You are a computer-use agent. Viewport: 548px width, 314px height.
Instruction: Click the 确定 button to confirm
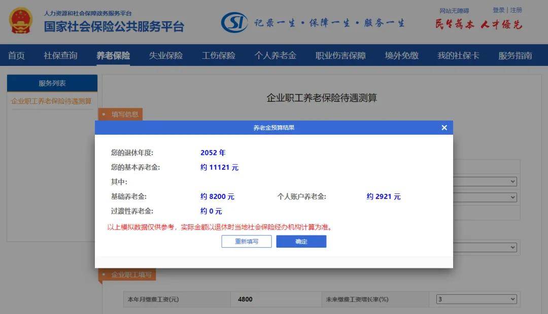301,241
